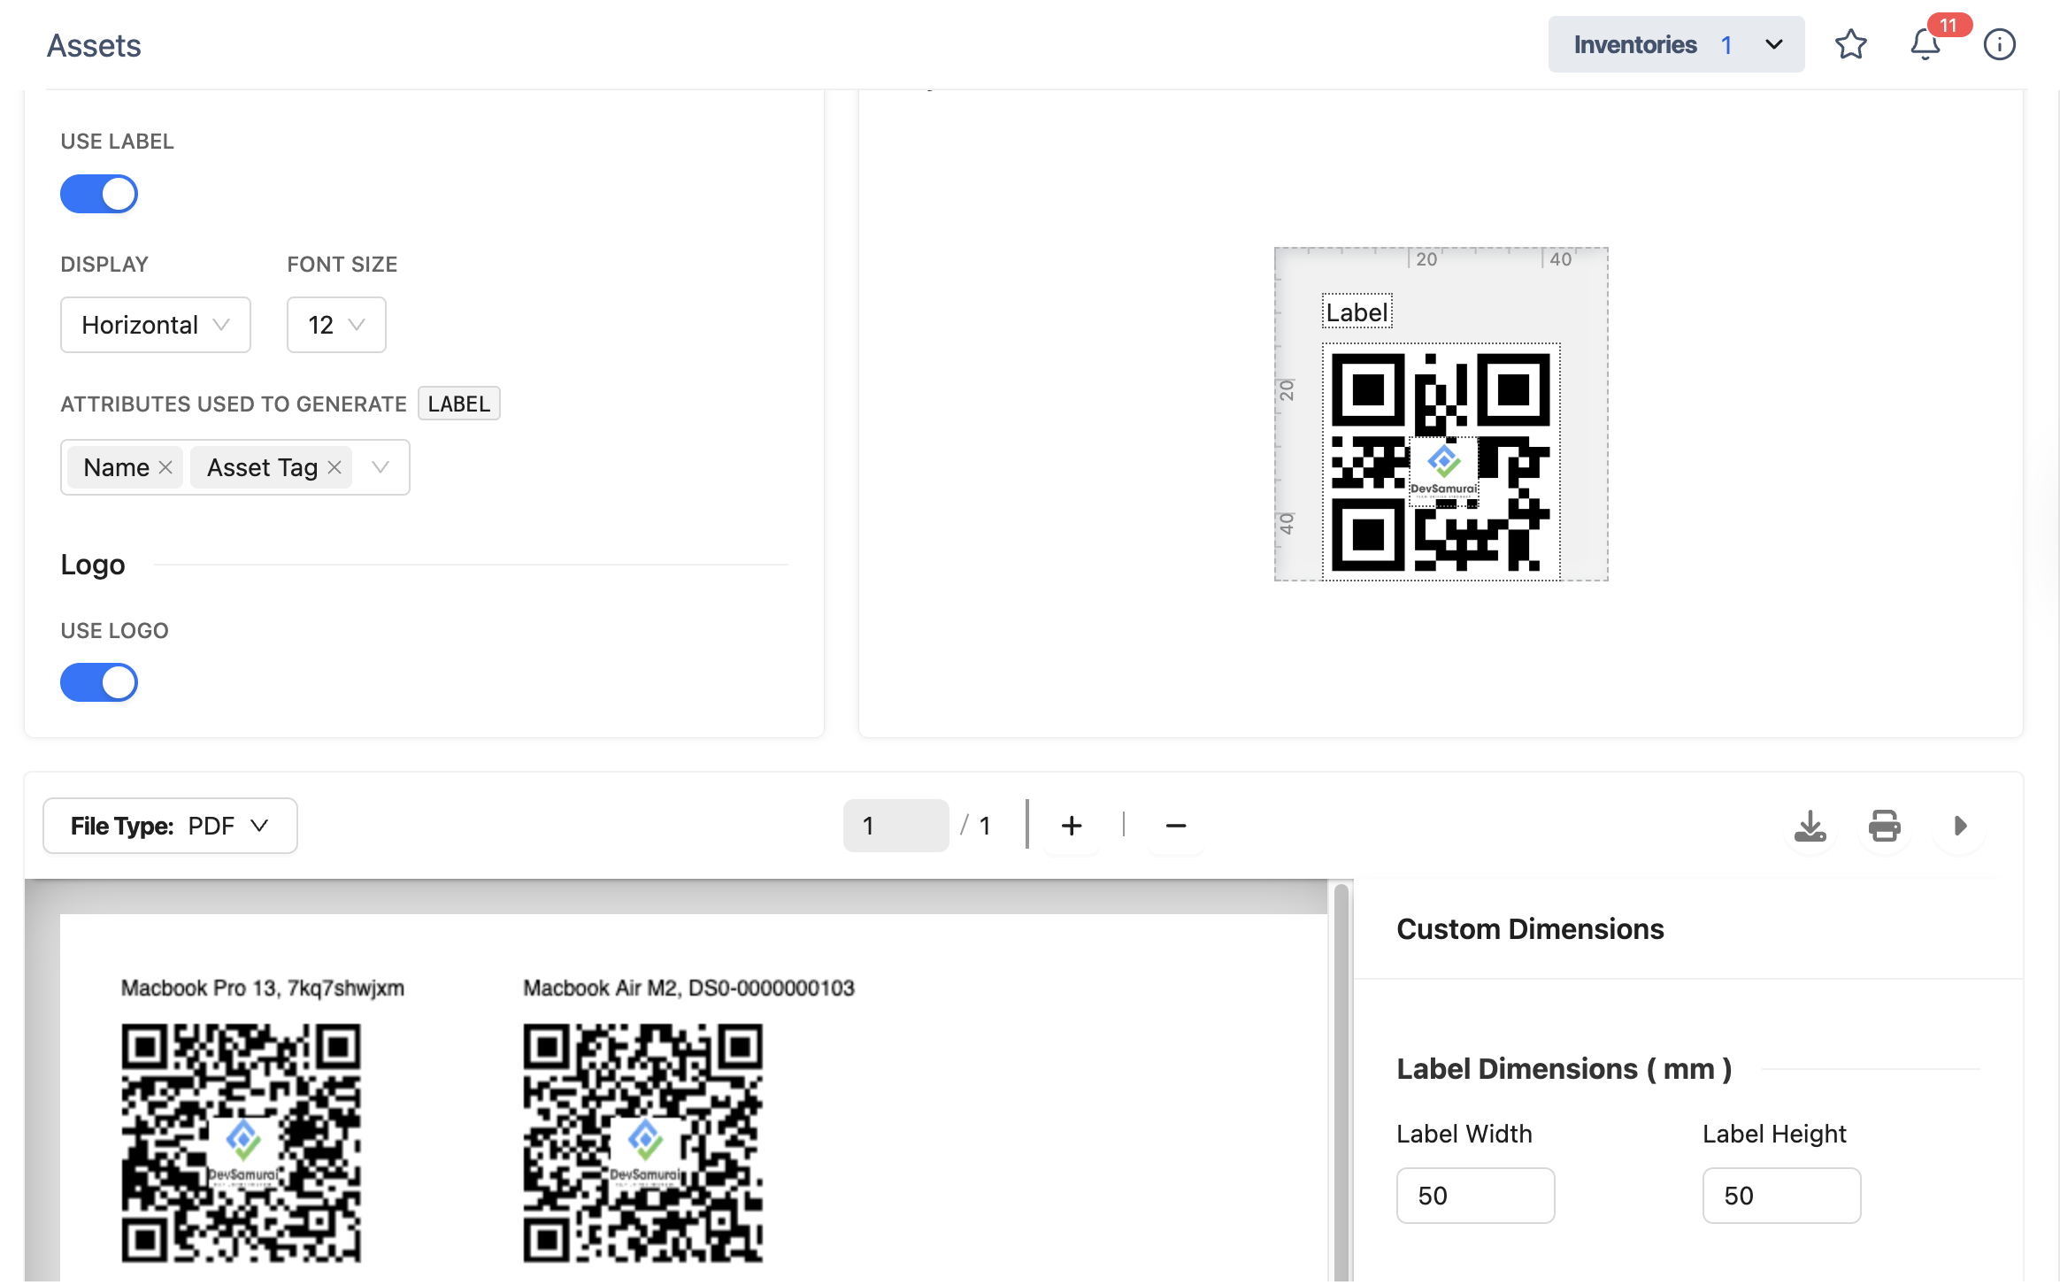Click the Label Width input field
This screenshot has height=1285, width=2060.
[x=1474, y=1196]
